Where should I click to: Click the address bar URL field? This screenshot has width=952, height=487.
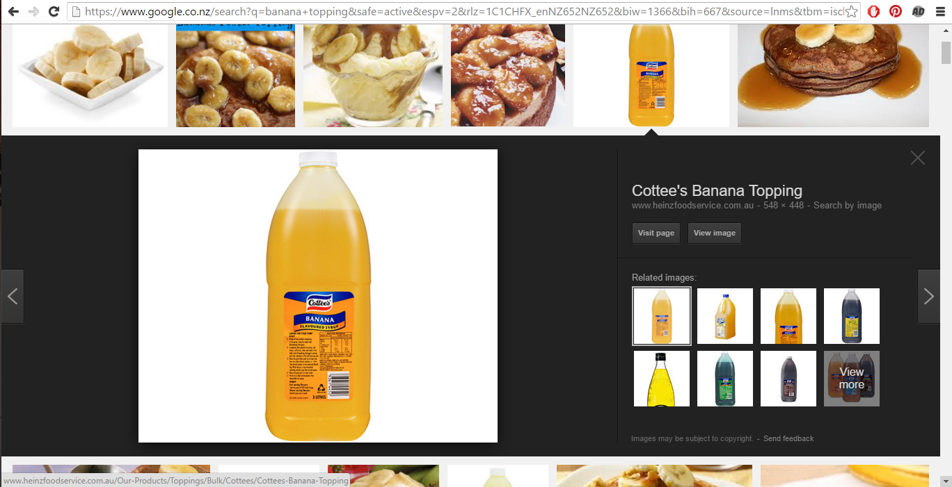464,11
